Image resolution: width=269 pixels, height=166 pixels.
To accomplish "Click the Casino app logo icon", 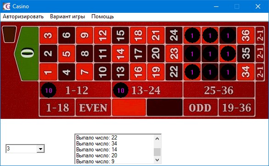I will coord(6,6).
